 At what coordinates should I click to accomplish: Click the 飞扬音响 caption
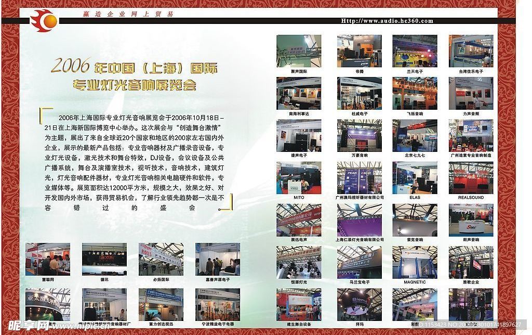click(415, 114)
